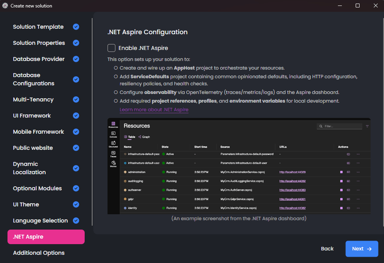The height and width of the screenshot is (263, 384).
Task: Open the Learn more about .NET Aspire link
Action: tap(154, 109)
